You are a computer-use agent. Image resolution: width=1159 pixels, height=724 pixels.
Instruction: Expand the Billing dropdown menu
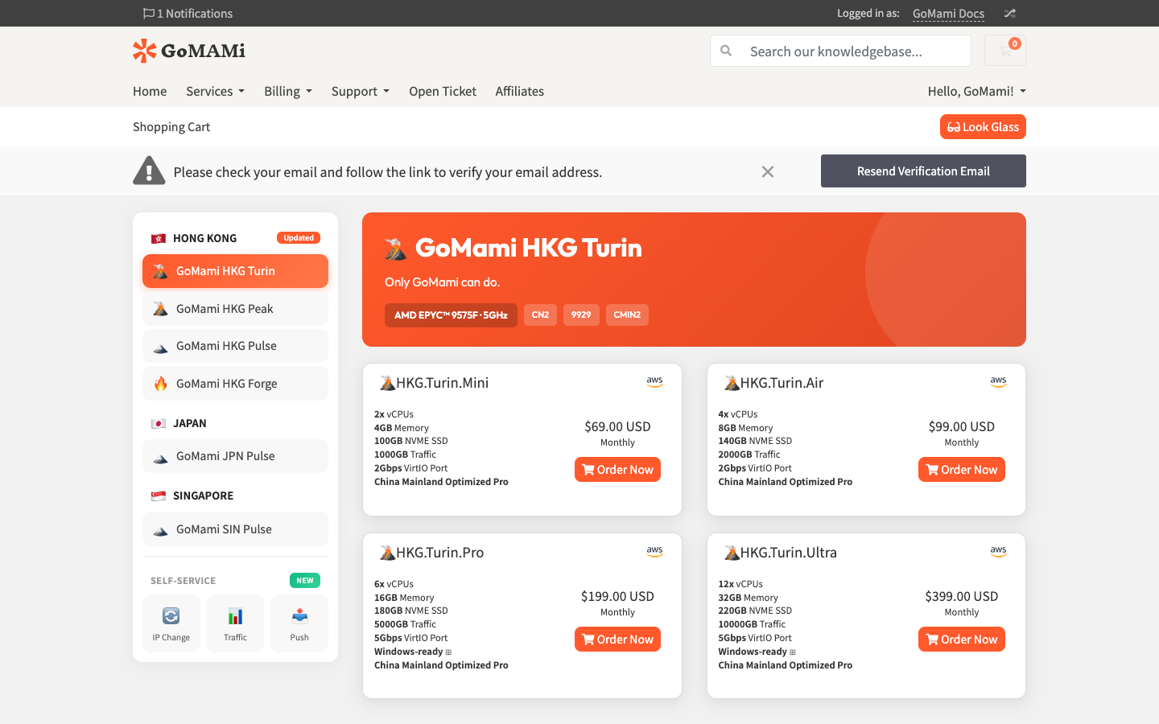[288, 91]
